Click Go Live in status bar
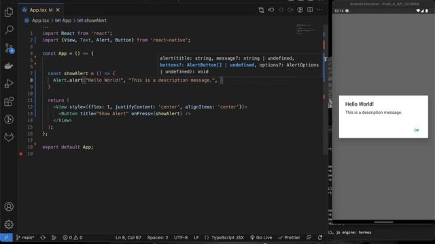 [261, 237]
